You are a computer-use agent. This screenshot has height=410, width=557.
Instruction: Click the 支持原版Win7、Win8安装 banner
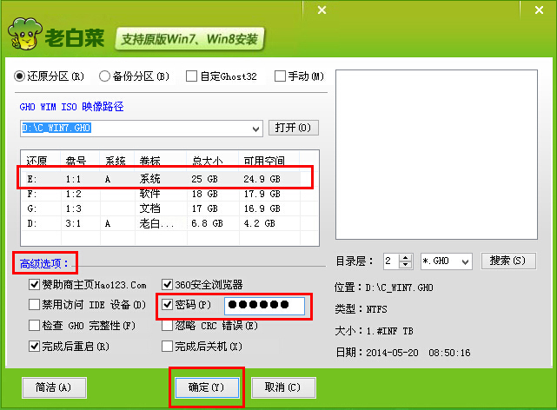pyautogui.click(x=189, y=39)
